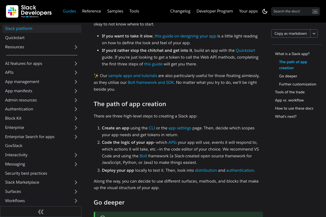Open the 'app settings' link
326x217 pixels.
[x=180, y=128]
